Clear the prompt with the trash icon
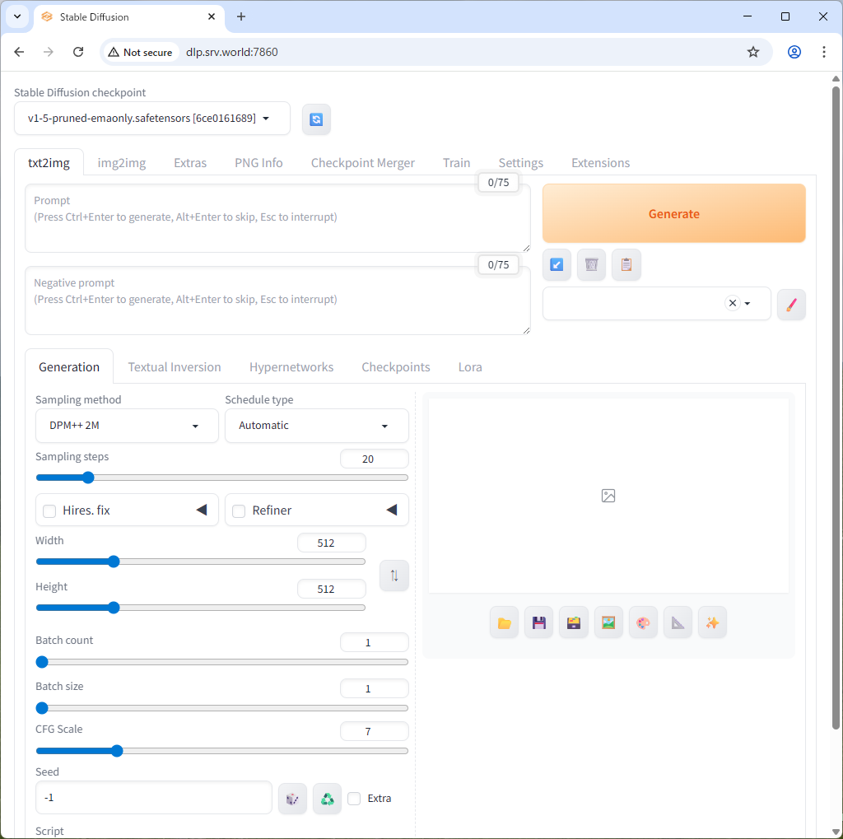Image resolution: width=843 pixels, height=839 pixels. tap(591, 264)
